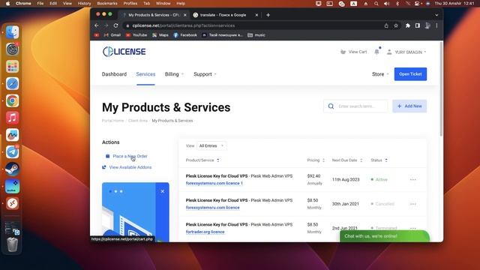Open fortrader.org licence link
Viewport: 480px width, 270px height.
point(205,232)
